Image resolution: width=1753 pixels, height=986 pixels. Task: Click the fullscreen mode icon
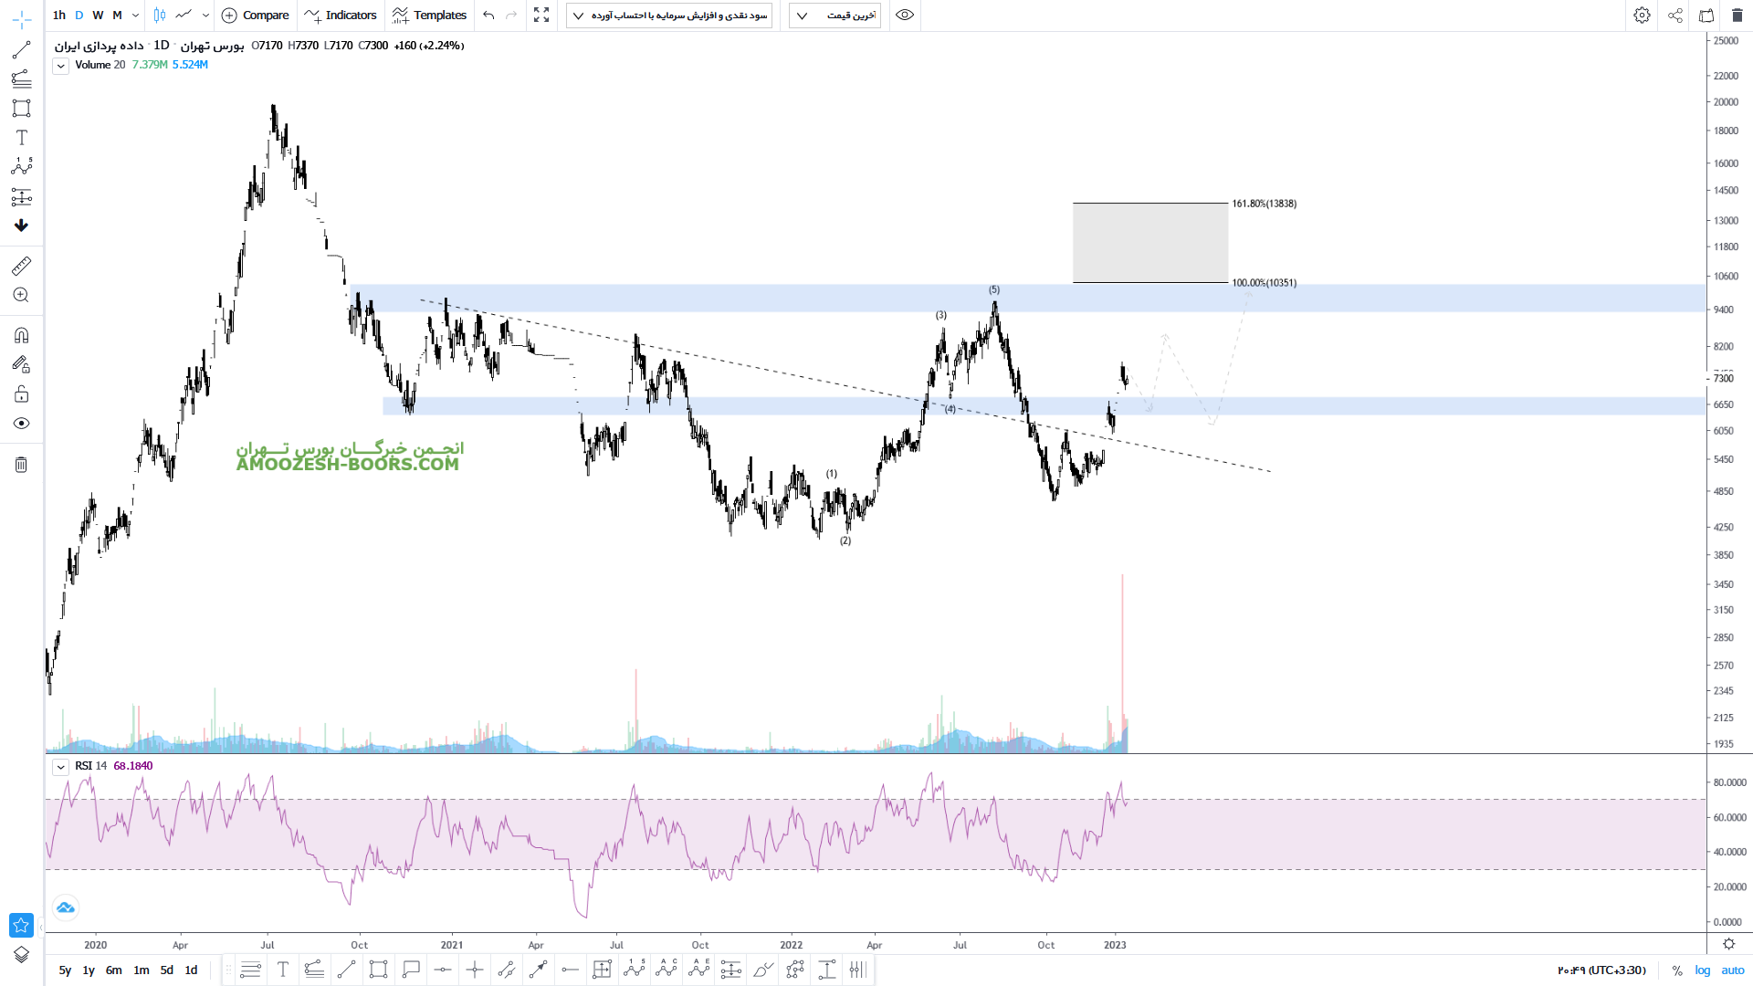[541, 16]
